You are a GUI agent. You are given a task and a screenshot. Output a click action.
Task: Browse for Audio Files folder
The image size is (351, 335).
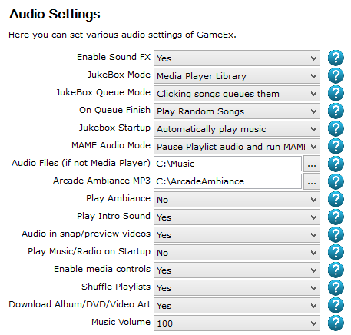tap(312, 164)
